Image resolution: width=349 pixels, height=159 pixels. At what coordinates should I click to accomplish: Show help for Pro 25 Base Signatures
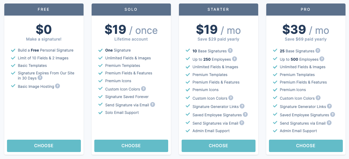tap(318, 50)
